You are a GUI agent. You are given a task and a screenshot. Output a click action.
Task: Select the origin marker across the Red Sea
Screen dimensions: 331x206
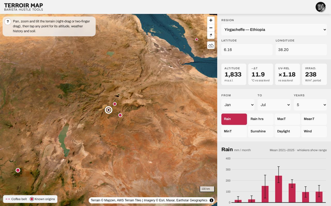[197, 39]
